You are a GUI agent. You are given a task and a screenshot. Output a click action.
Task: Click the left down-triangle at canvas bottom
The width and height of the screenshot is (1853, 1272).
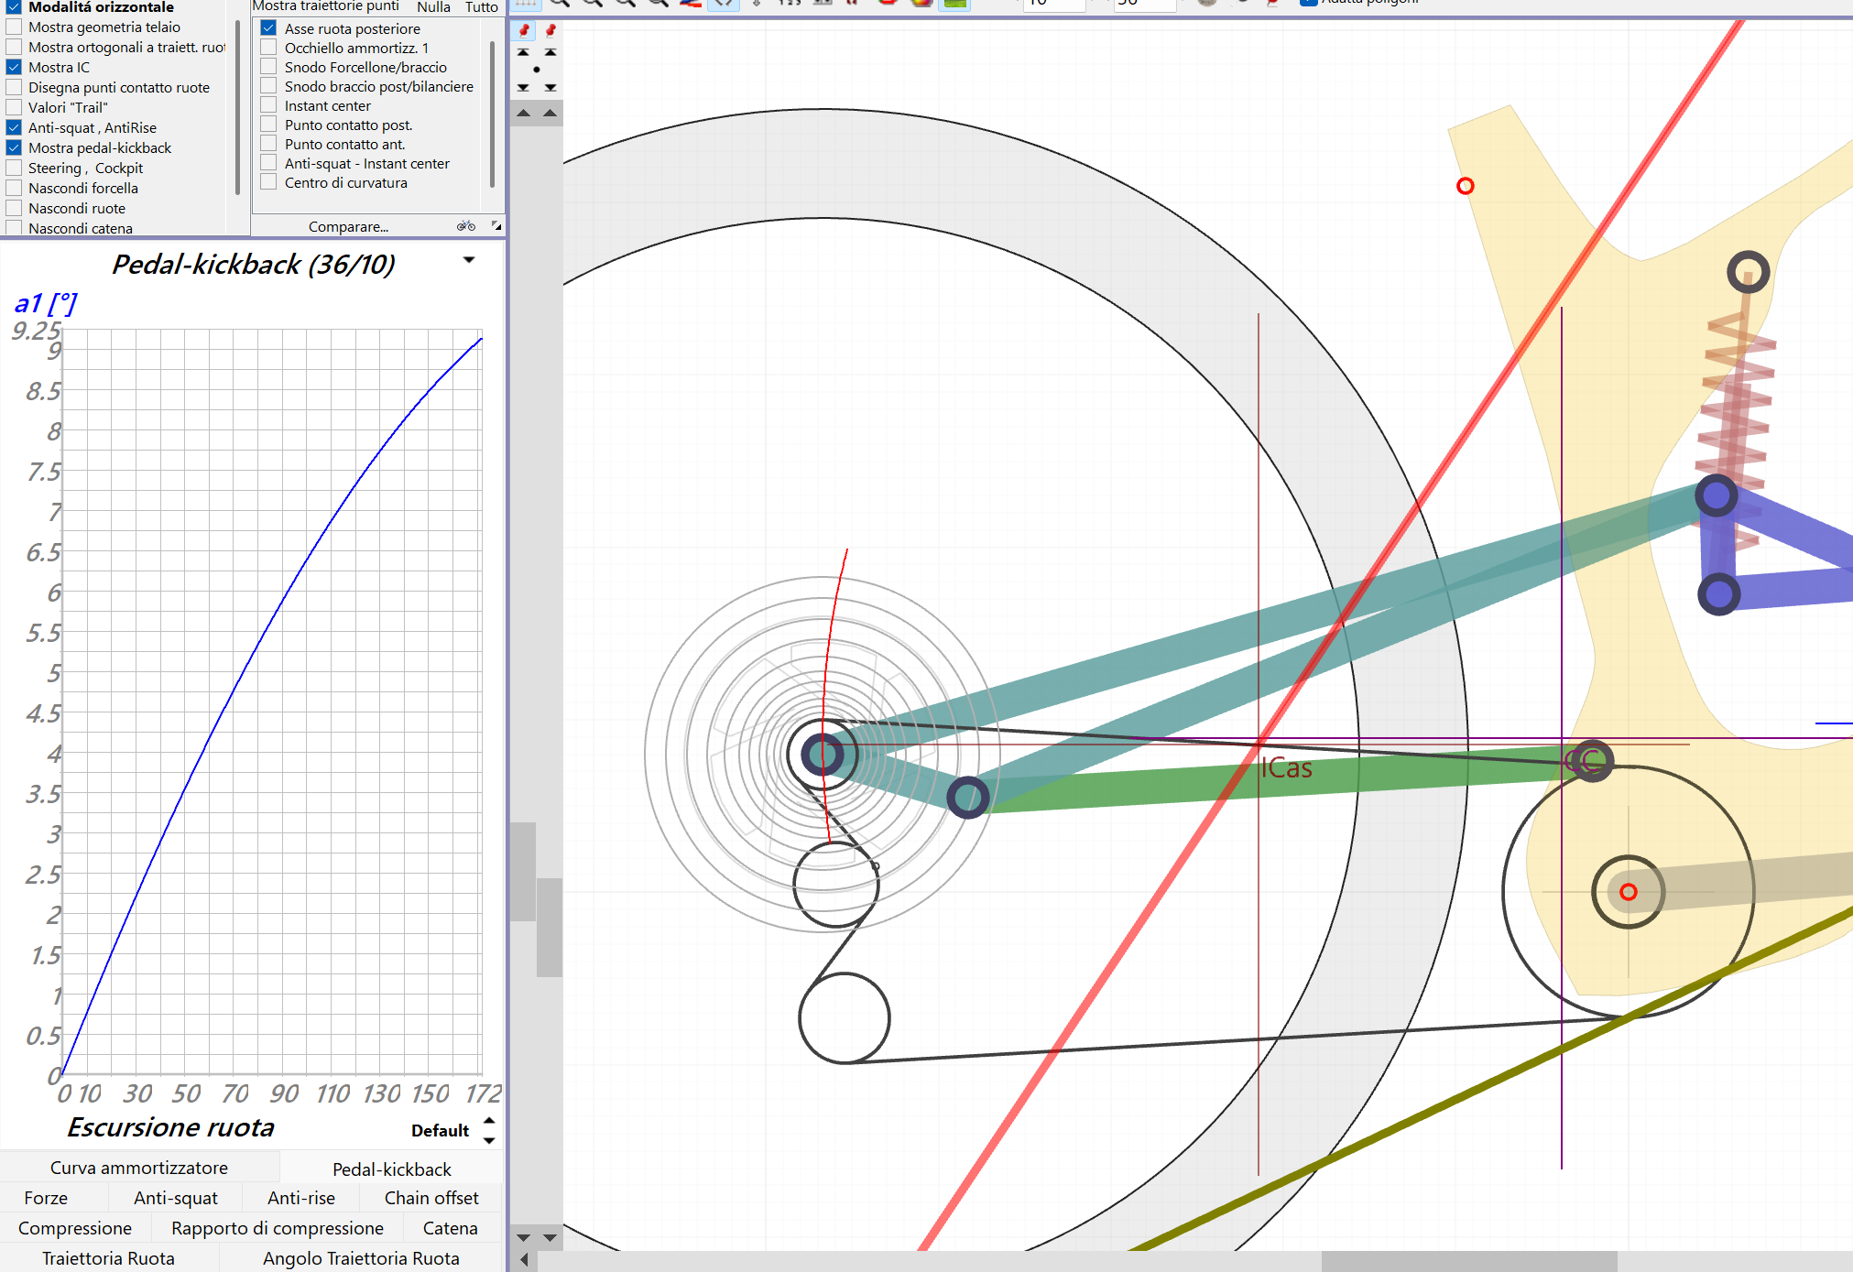[523, 1237]
